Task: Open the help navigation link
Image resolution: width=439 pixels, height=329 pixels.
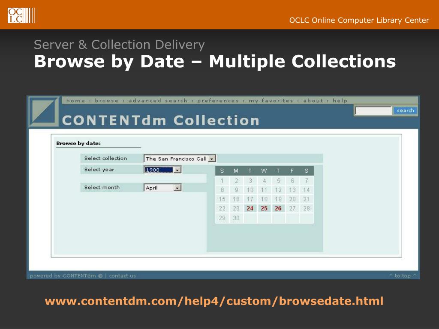Action: (x=340, y=101)
